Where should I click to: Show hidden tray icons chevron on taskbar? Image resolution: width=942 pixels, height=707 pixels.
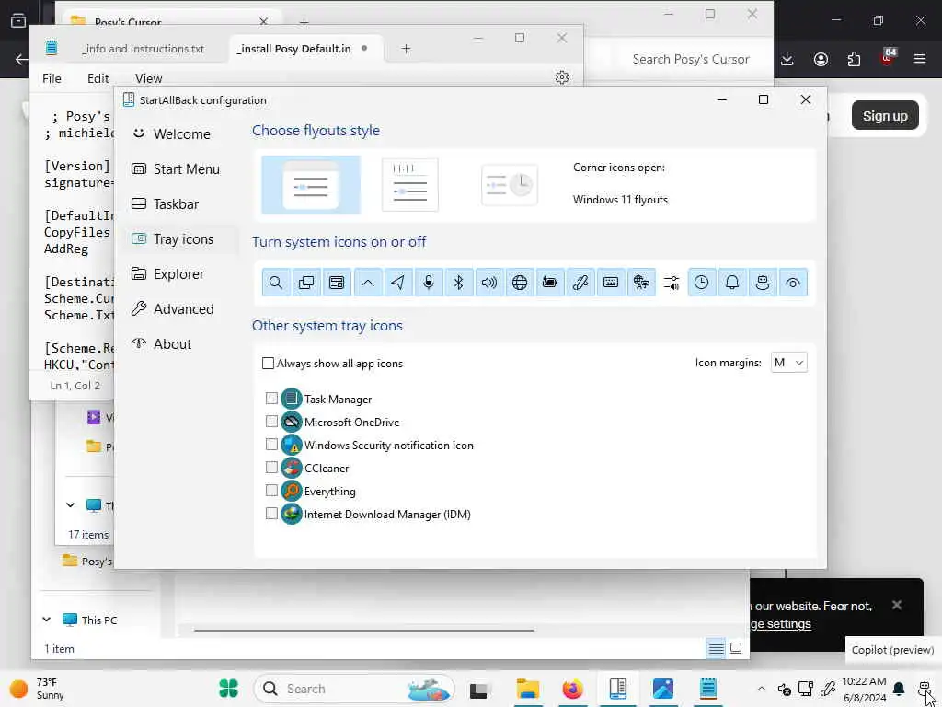tap(761, 689)
